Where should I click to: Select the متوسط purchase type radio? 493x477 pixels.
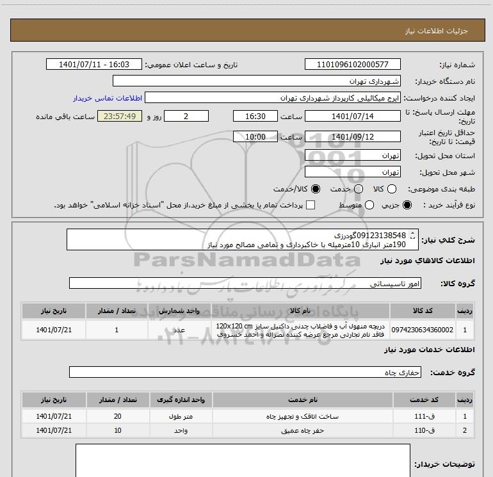point(369,206)
